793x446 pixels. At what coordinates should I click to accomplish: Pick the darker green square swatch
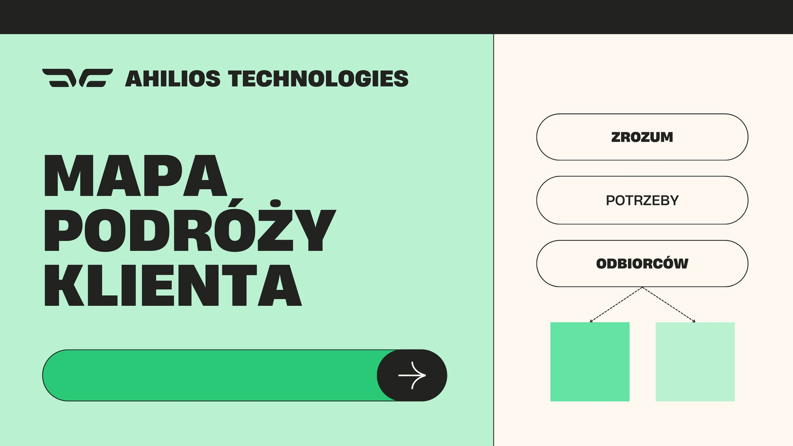click(590, 362)
